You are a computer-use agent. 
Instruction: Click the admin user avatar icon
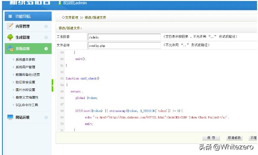click(x=60, y=3)
